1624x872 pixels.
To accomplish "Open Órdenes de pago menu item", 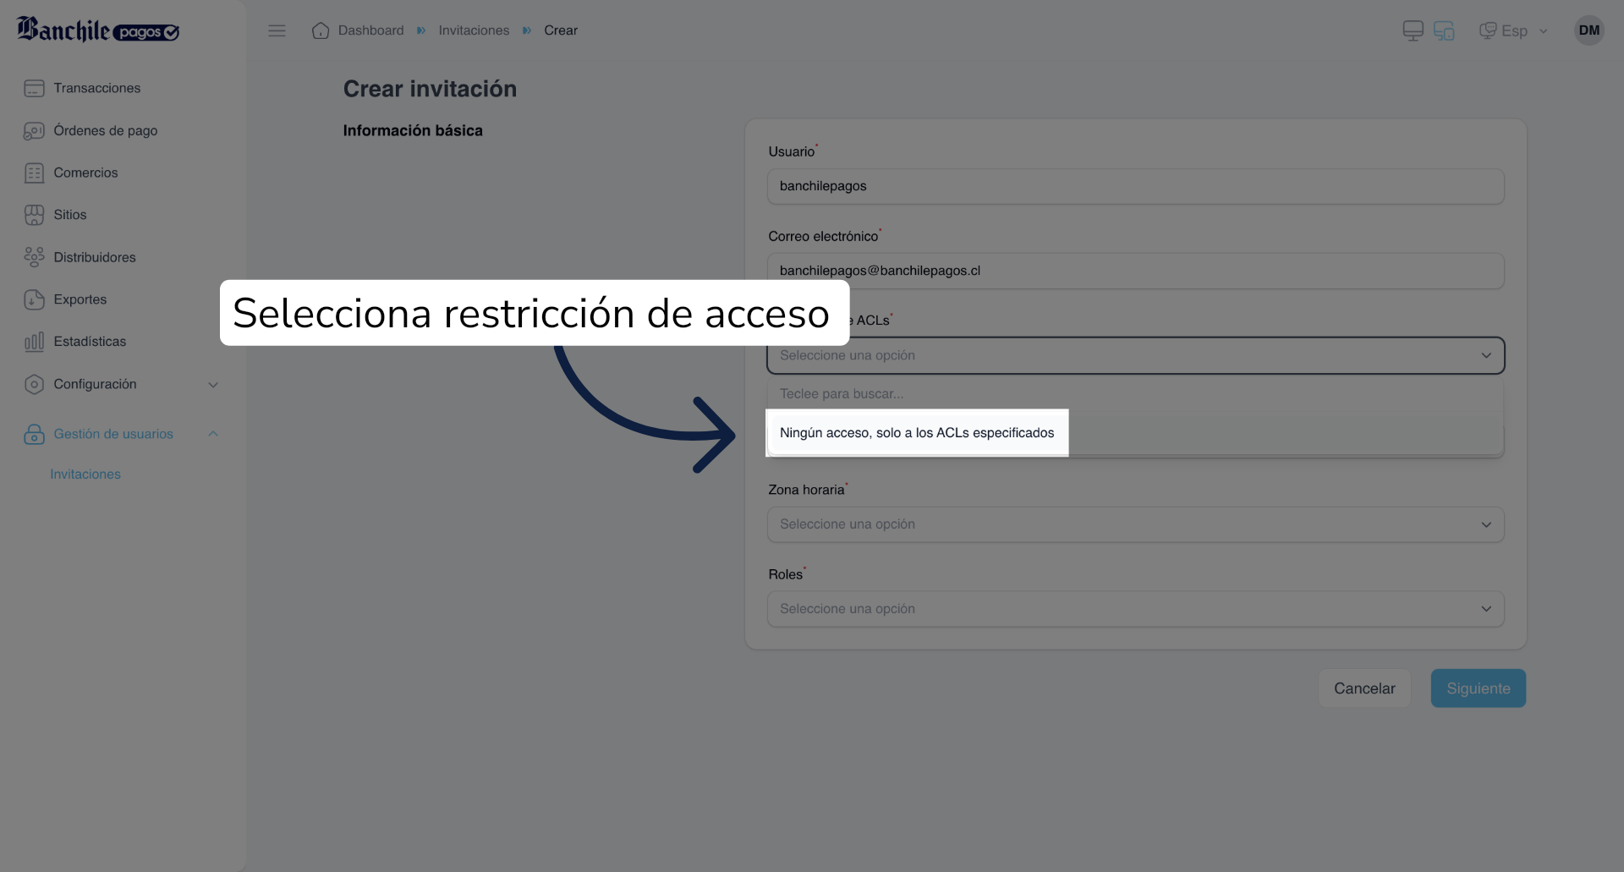I will (105, 130).
